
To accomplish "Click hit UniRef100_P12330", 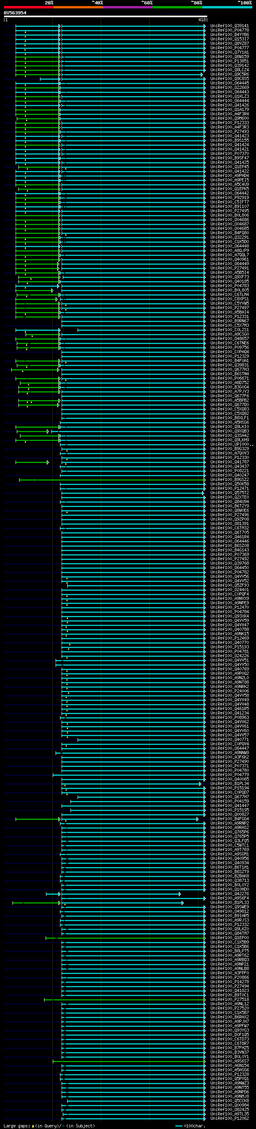I will [230, 457].
